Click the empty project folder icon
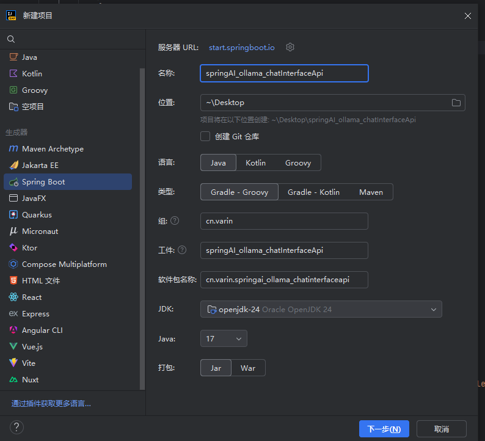The width and height of the screenshot is (485, 441). [x=13, y=107]
